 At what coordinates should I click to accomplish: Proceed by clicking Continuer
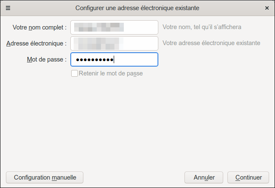(x=248, y=177)
